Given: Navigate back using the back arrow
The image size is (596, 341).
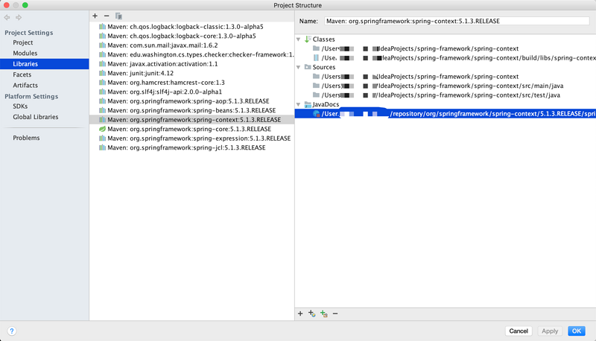Looking at the screenshot, I should coord(7,17).
